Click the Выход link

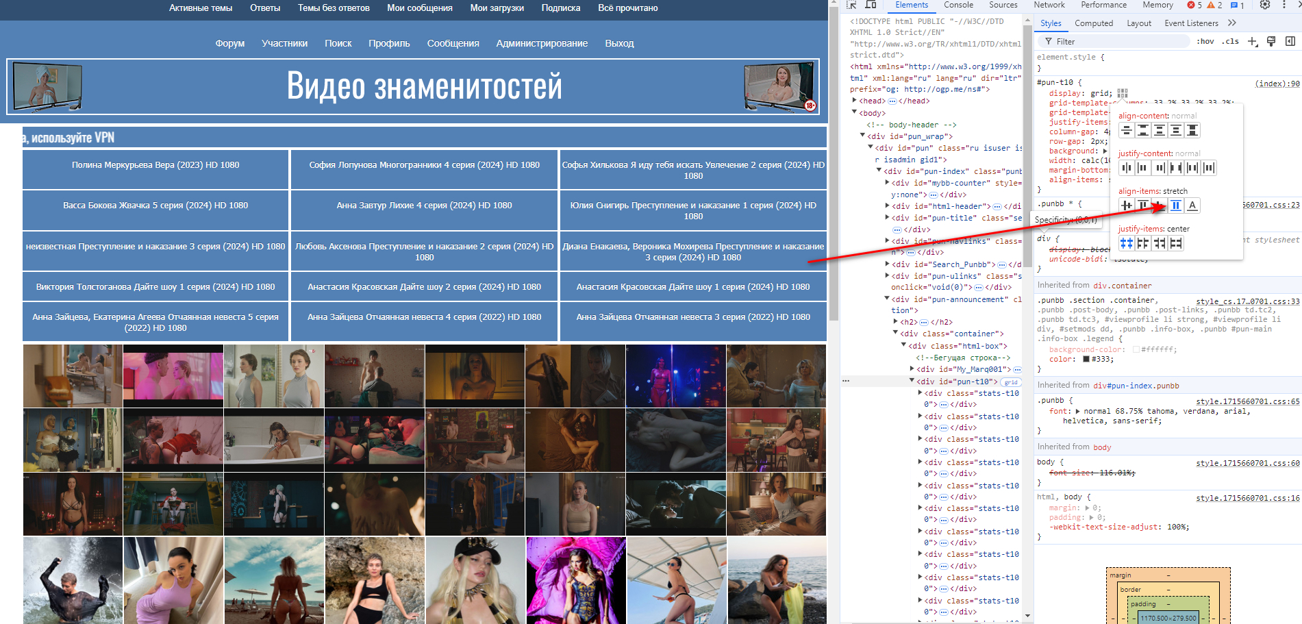pyautogui.click(x=619, y=43)
